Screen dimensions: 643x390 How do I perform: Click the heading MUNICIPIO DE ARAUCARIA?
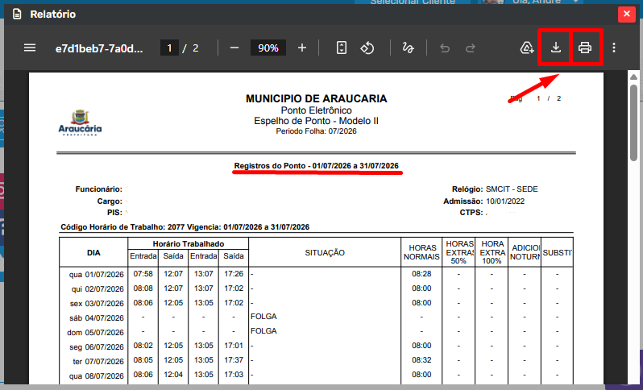(316, 98)
